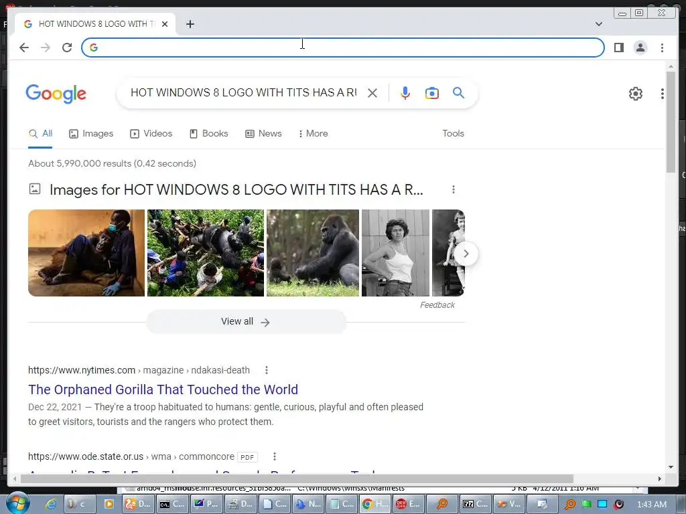686x514 pixels.
Task: Switch to the Chrome taskbar button
Action: pos(375,504)
